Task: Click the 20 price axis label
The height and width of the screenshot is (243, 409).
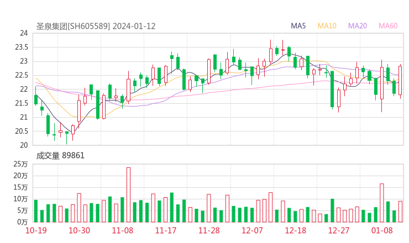Action: pos(24,145)
